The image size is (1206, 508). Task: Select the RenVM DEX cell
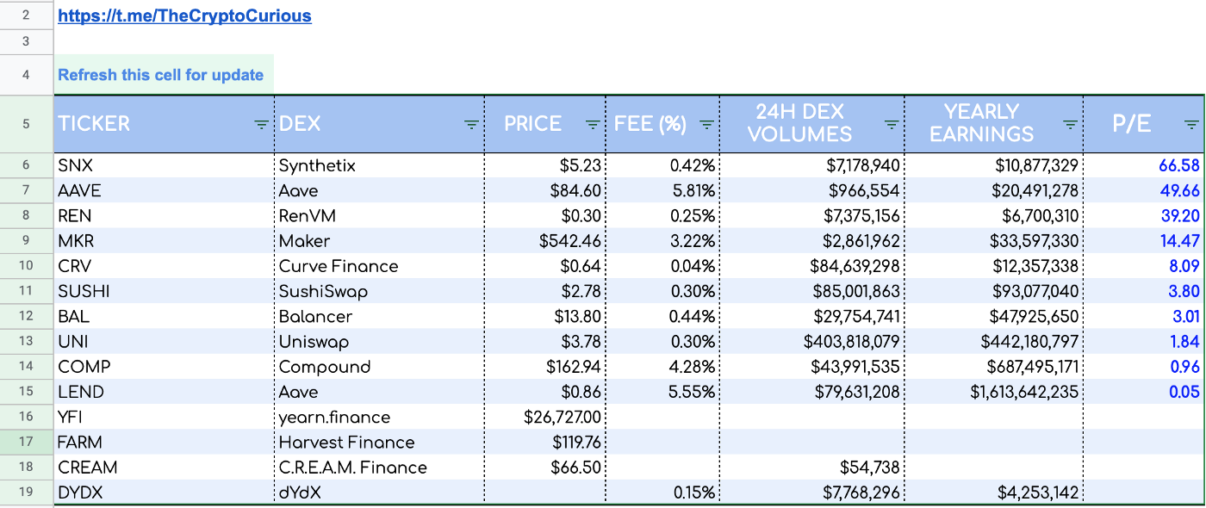380,216
